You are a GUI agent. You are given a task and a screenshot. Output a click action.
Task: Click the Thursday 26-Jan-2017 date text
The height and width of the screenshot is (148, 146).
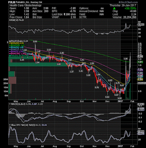point(123,6)
